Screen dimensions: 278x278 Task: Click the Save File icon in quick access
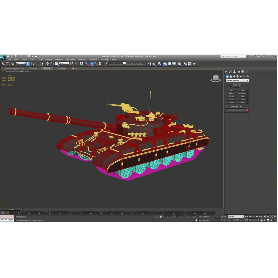tap(15, 56)
